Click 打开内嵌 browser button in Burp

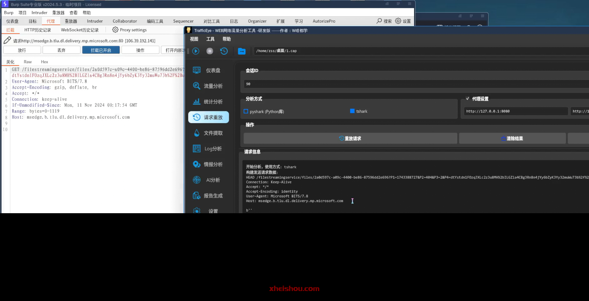[173, 50]
